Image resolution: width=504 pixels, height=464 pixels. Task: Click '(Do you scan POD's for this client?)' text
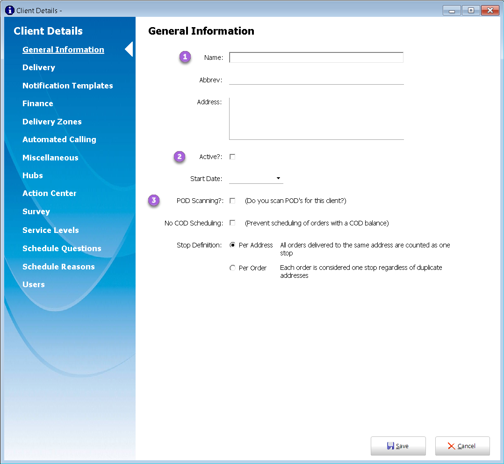[295, 201]
